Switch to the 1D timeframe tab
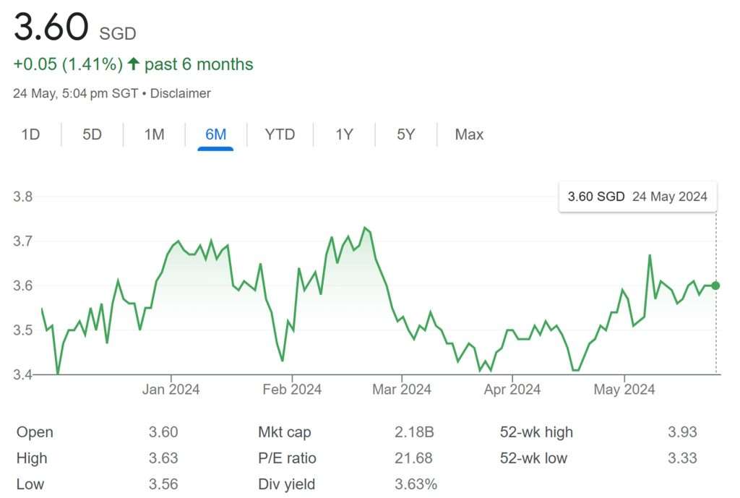 coord(30,134)
